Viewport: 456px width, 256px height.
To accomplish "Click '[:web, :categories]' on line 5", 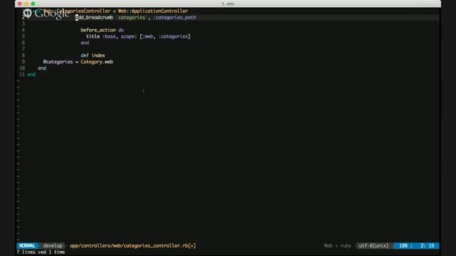I will point(165,36).
